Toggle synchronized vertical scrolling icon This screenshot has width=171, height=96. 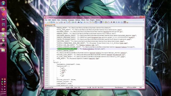[90, 22]
